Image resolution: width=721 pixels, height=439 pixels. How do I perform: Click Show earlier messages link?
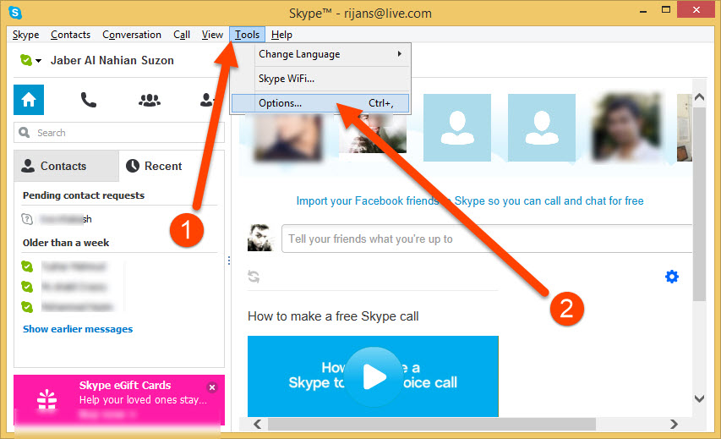coord(78,329)
